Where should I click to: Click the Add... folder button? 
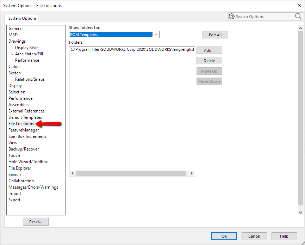pos(209,50)
